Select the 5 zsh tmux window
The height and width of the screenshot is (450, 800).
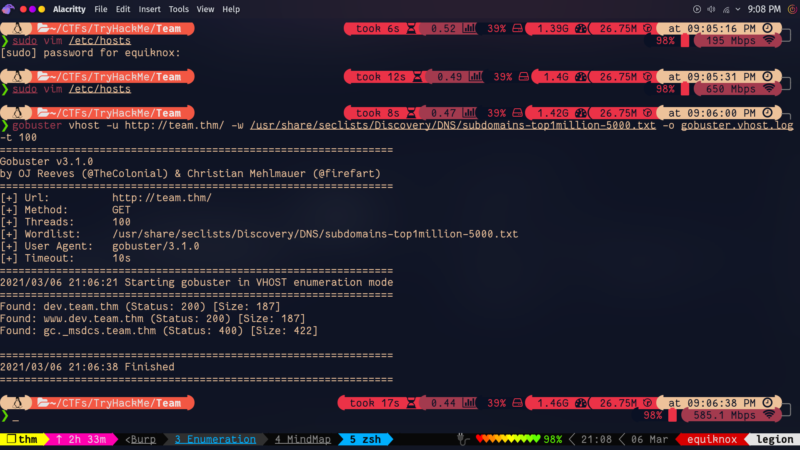pos(365,440)
